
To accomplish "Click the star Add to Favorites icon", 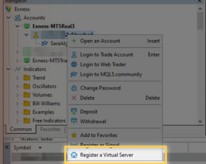I will (x=74, y=135).
